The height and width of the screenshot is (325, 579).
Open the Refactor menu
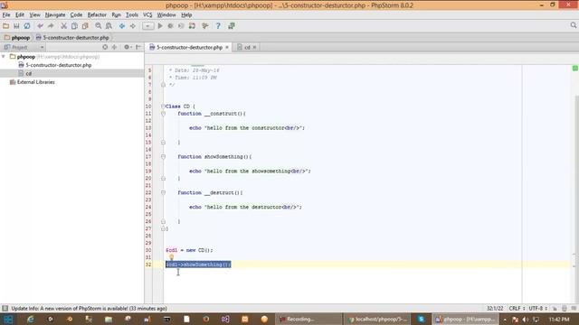(97, 14)
